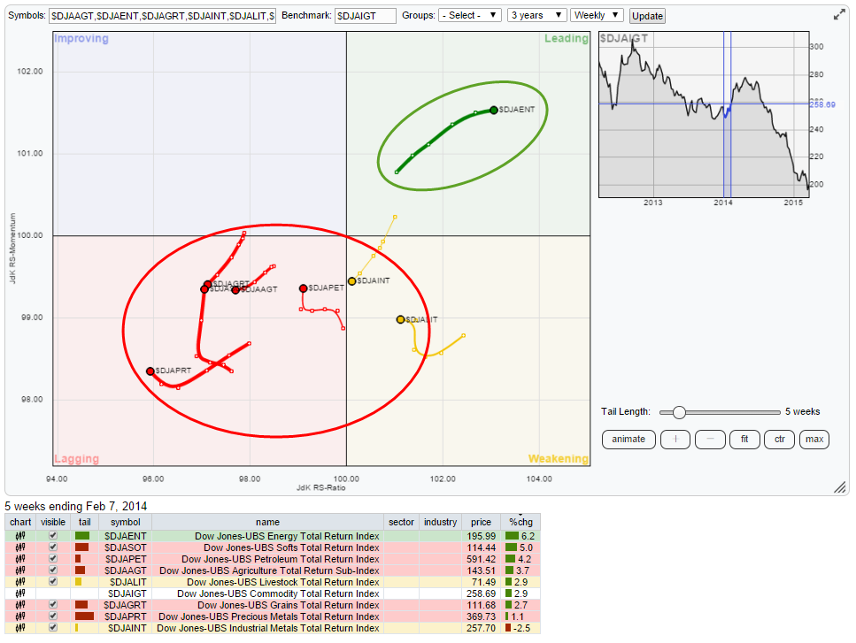Image resolution: width=856 pixels, height=643 pixels.
Task: Click the $DJAIGT symbol cell in table
Action: click(x=127, y=593)
